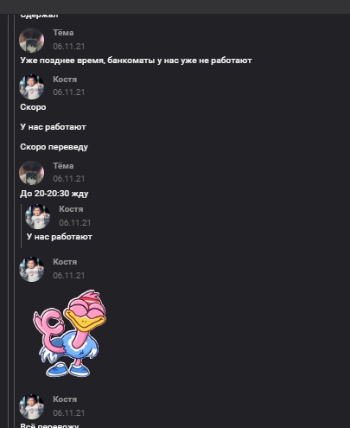
Task: Open the pink ostrich OK sticker
Action: (x=69, y=334)
